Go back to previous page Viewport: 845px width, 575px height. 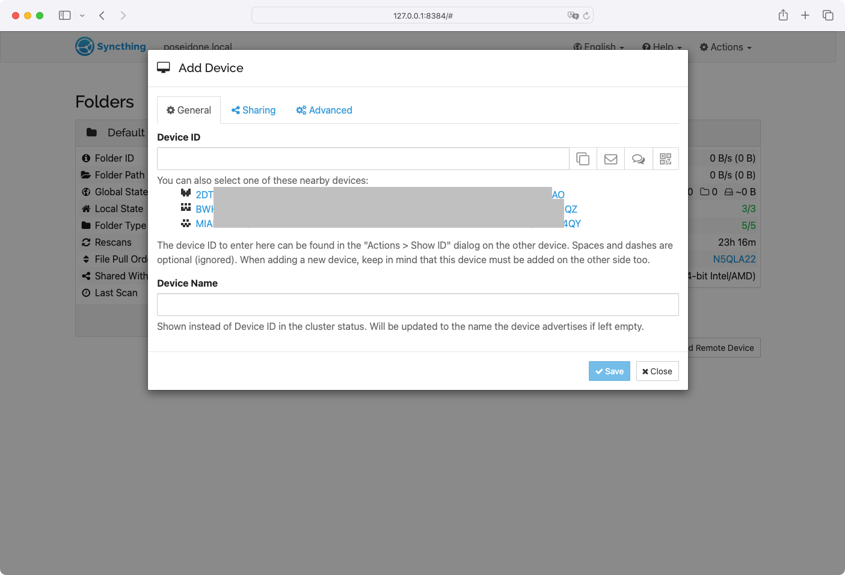(x=102, y=15)
